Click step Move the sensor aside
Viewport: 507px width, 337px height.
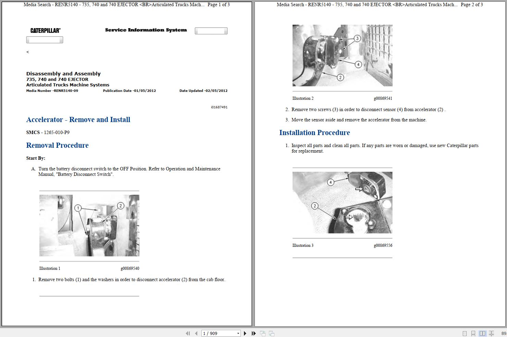click(359, 120)
